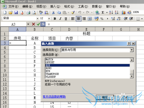Create a new blank workbook
This screenshot has width=144, height=108.
click(5, 12)
